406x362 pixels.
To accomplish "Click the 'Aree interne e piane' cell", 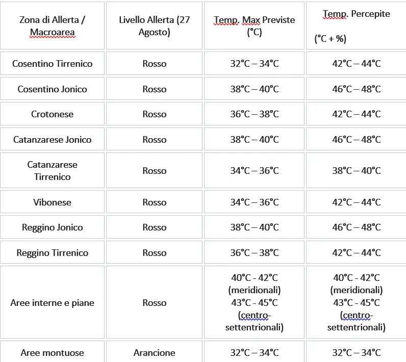I will 52,302.
